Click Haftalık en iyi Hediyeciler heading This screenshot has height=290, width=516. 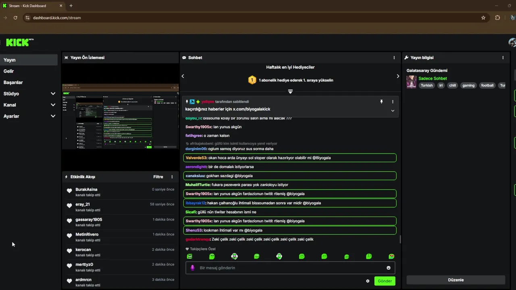pos(290,67)
